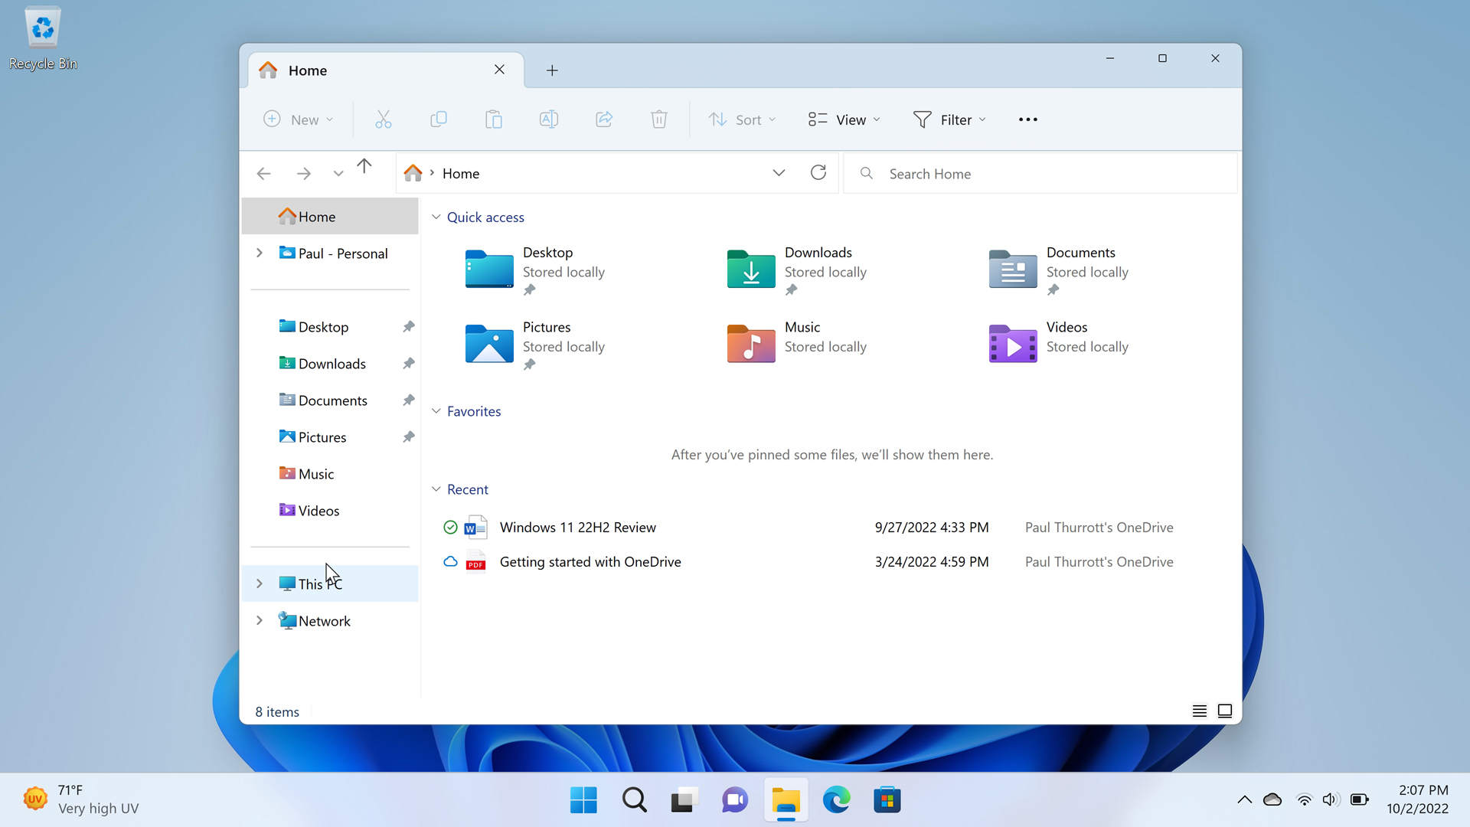Screen dimensions: 1470x827
Task: Click the Paste clipboard icon
Action: 494,119
